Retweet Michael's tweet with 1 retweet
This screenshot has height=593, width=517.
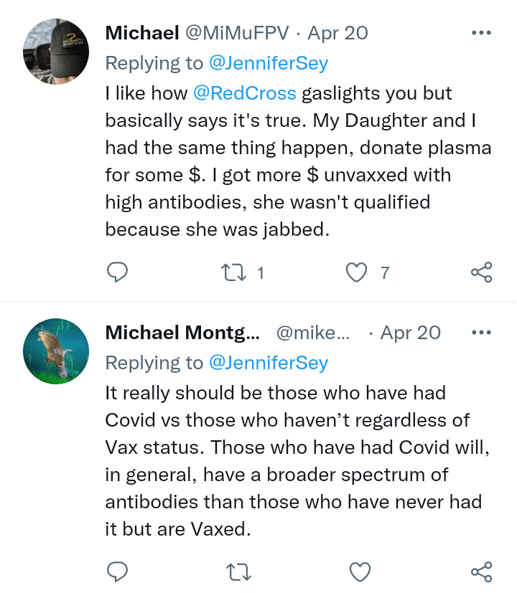[x=233, y=272]
